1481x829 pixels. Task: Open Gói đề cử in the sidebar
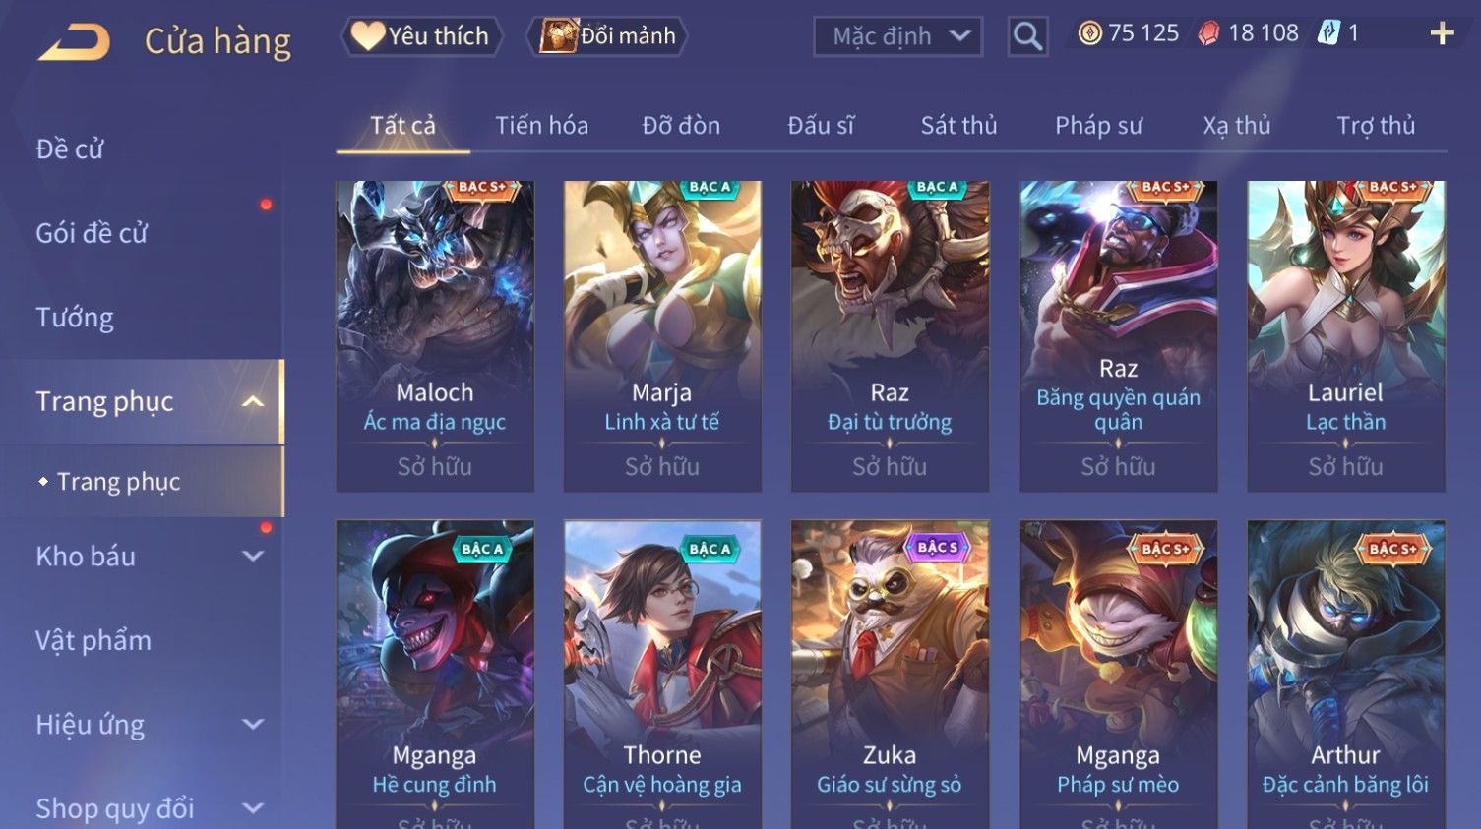pyautogui.click(x=92, y=233)
